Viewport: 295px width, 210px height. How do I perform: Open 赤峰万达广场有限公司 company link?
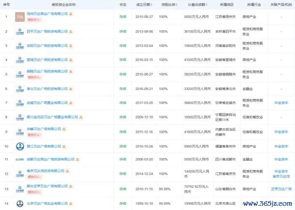coord(44,129)
